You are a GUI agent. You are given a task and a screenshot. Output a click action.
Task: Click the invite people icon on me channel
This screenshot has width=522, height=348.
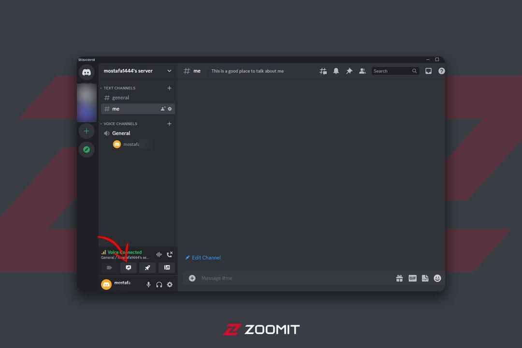(x=163, y=109)
